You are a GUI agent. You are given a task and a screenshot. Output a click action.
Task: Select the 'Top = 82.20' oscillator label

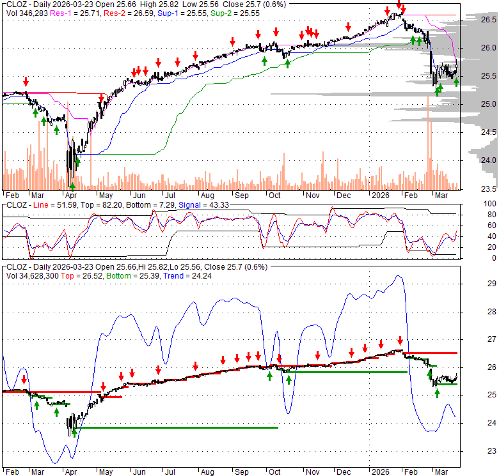101,205
